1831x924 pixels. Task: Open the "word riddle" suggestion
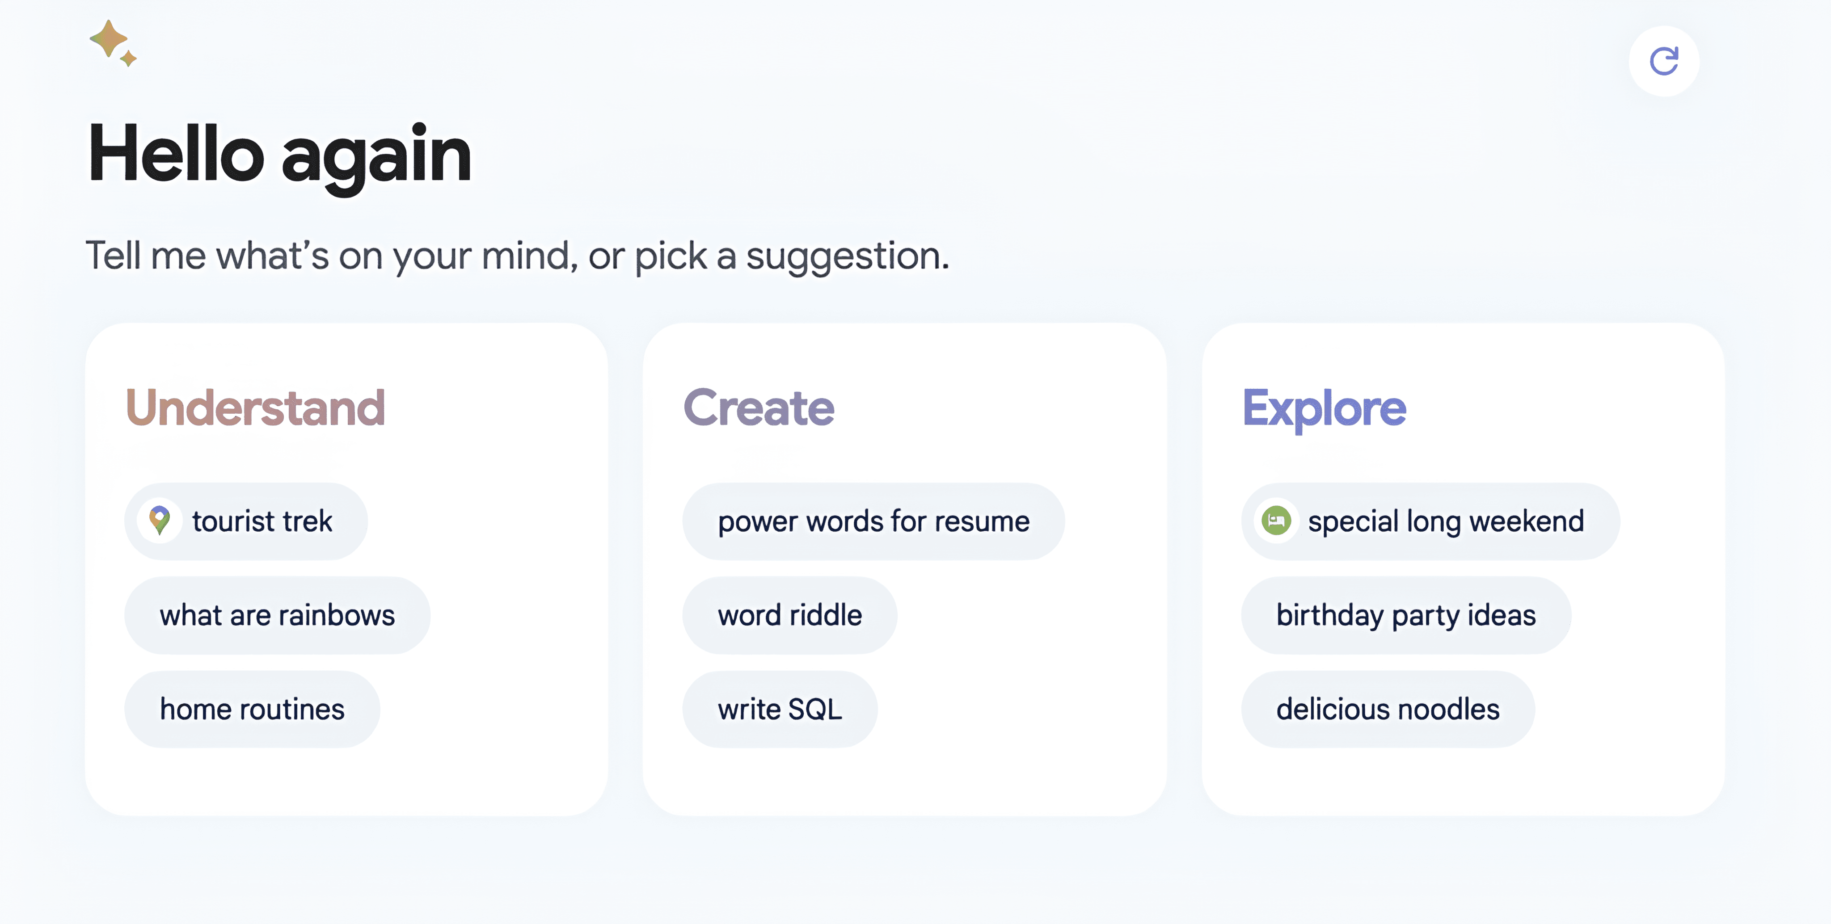pyautogui.click(x=789, y=615)
